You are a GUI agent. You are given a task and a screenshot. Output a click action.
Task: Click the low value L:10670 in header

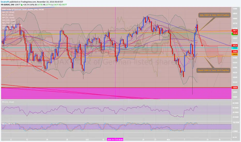click(55, 5)
